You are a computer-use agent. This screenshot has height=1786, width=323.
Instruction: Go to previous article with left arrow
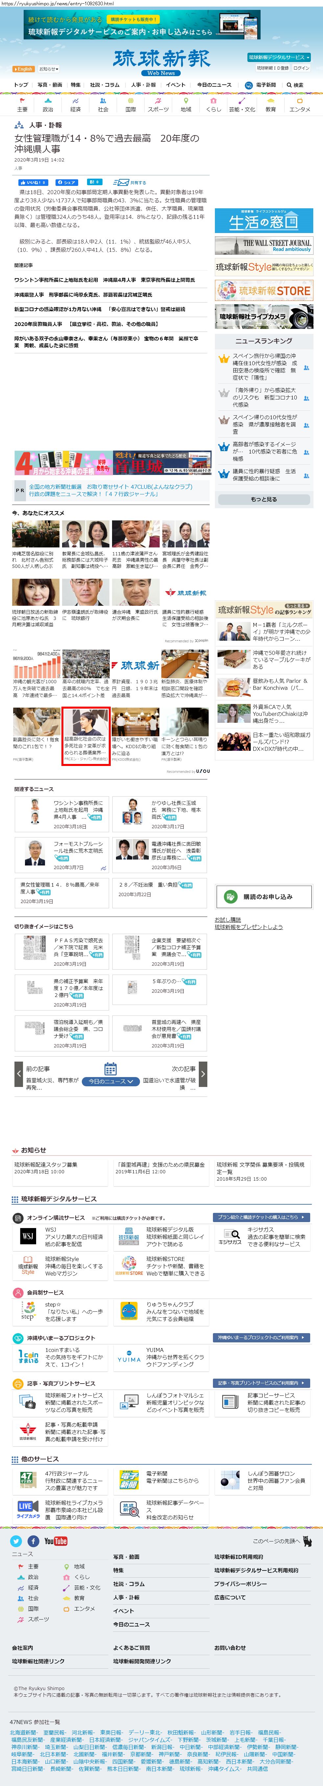point(19,1074)
